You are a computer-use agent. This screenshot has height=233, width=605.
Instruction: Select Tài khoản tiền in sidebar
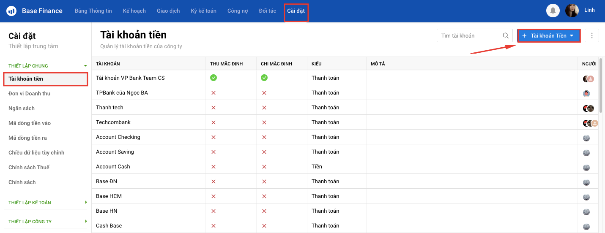point(46,79)
